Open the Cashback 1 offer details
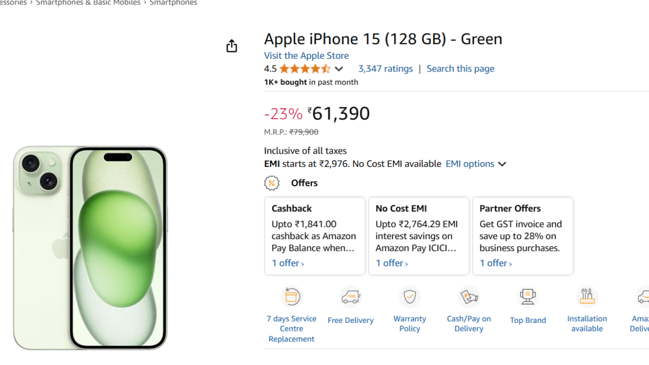 288,263
